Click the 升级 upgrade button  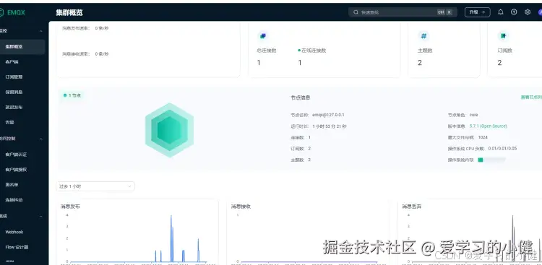coord(478,12)
